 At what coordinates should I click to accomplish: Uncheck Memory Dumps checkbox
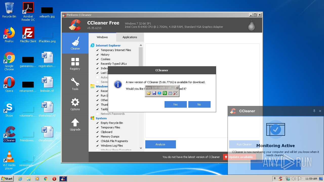pos(97,136)
